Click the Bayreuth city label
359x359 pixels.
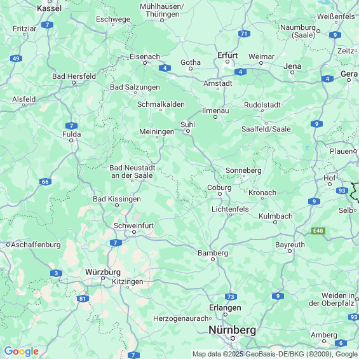point(290,245)
